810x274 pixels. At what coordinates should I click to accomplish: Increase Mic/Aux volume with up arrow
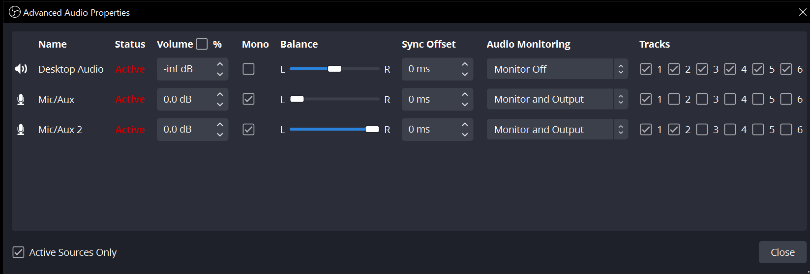click(x=220, y=94)
